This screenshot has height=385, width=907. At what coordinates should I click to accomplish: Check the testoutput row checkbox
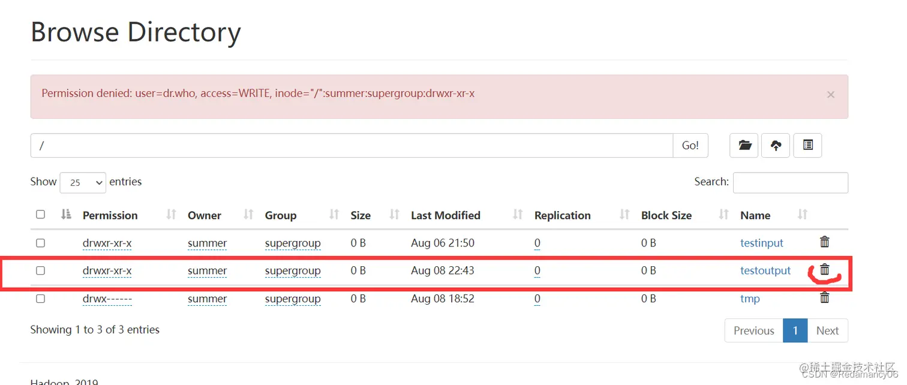pyautogui.click(x=40, y=270)
